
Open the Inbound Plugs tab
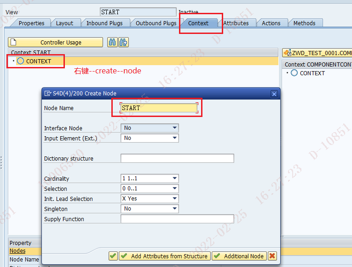pos(104,23)
